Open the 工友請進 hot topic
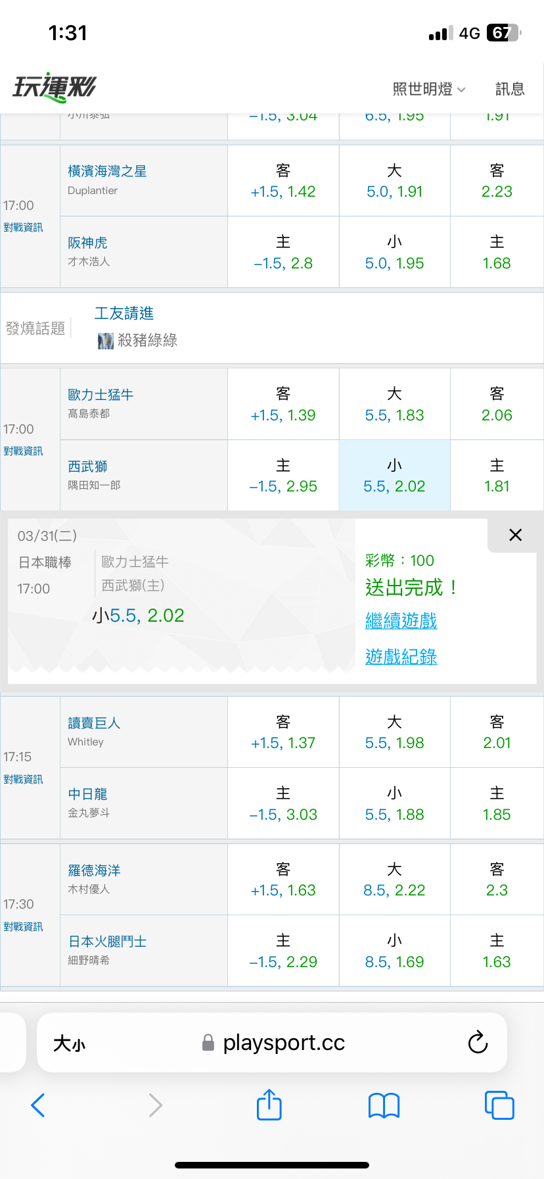This screenshot has height=1179, width=544. 124,313
